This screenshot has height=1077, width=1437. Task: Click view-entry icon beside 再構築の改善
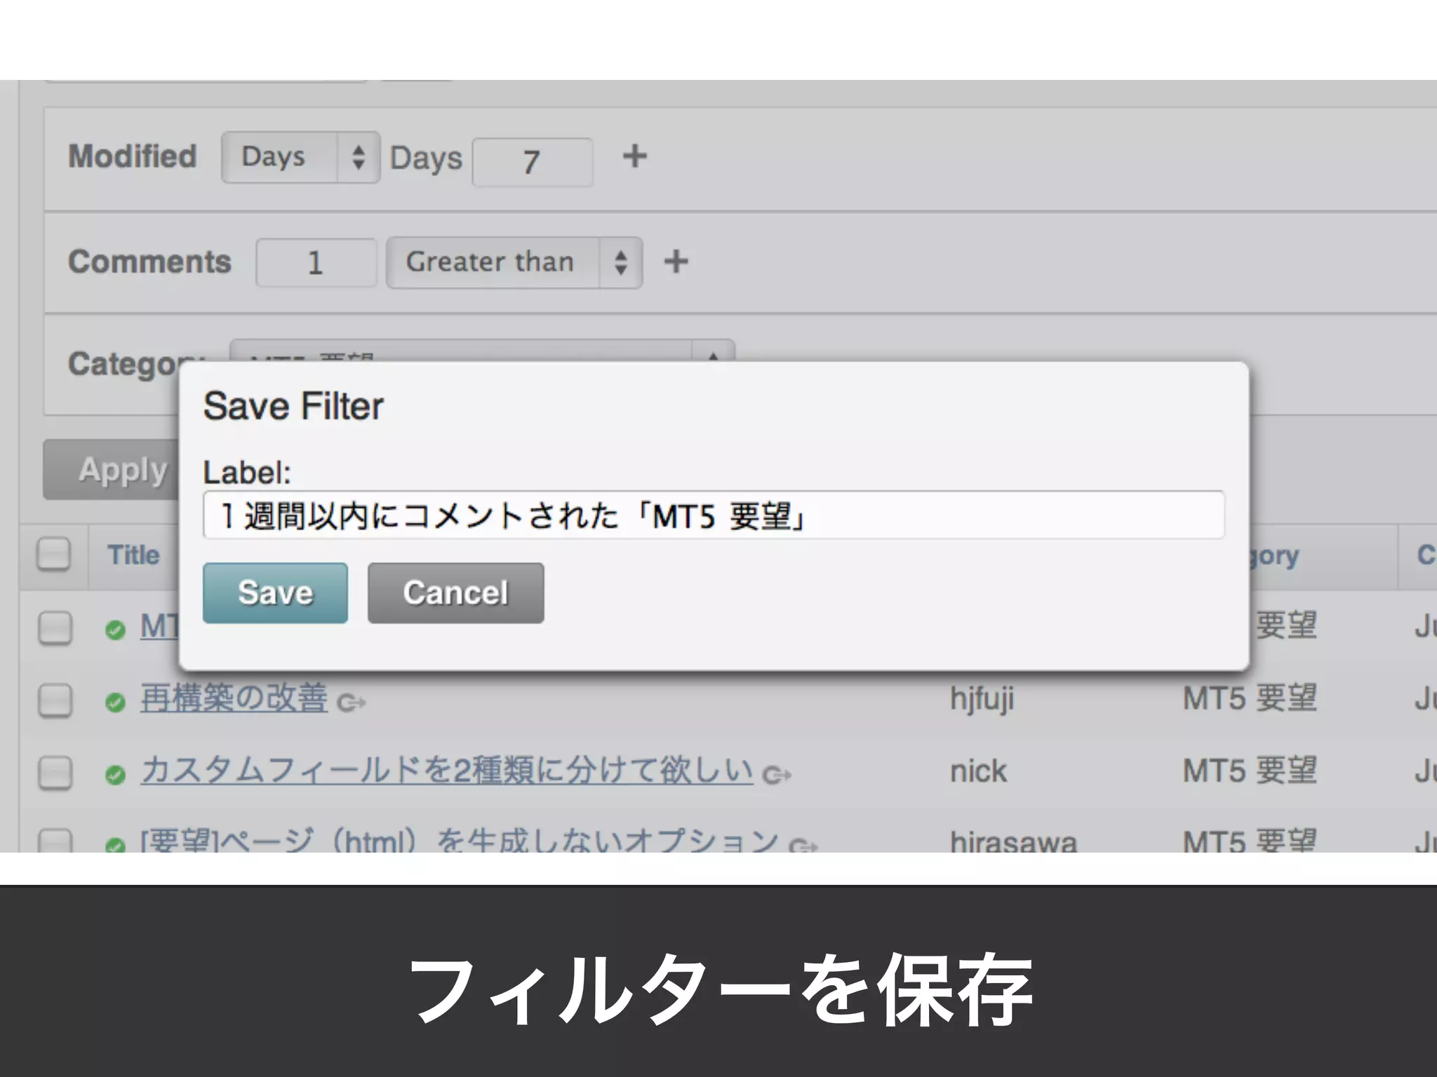(351, 702)
